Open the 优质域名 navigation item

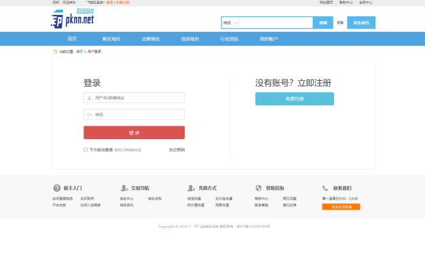(x=190, y=39)
